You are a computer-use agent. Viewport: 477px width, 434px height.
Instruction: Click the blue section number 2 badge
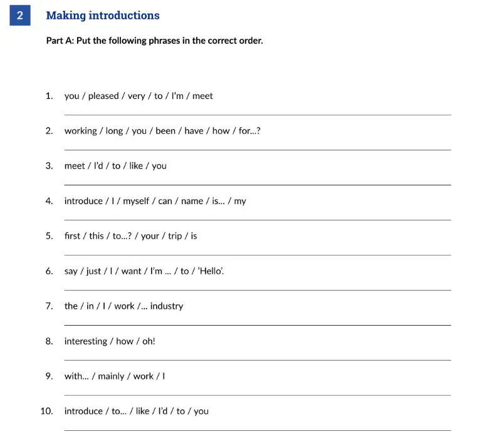point(20,15)
